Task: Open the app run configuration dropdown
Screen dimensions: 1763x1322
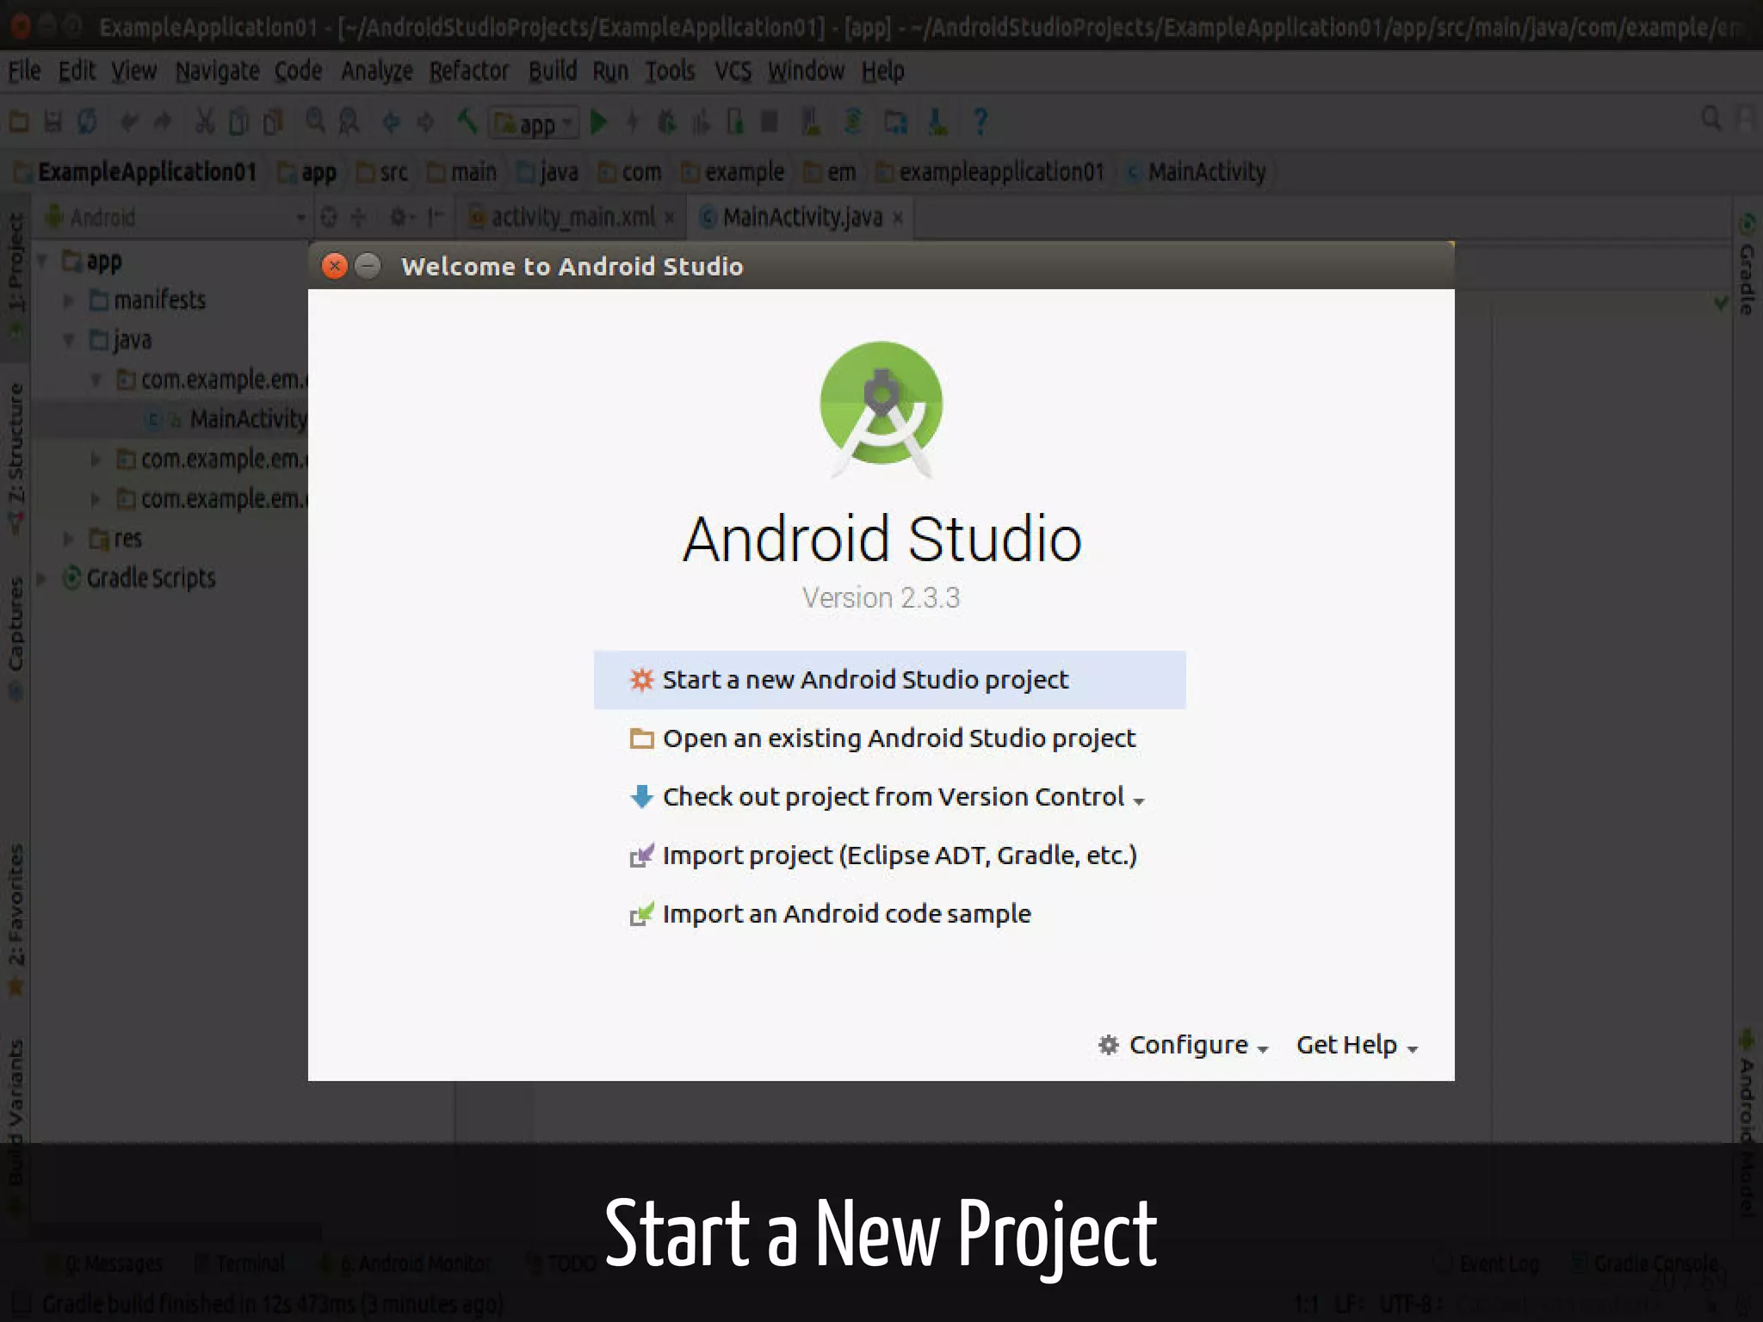Action: [534, 123]
